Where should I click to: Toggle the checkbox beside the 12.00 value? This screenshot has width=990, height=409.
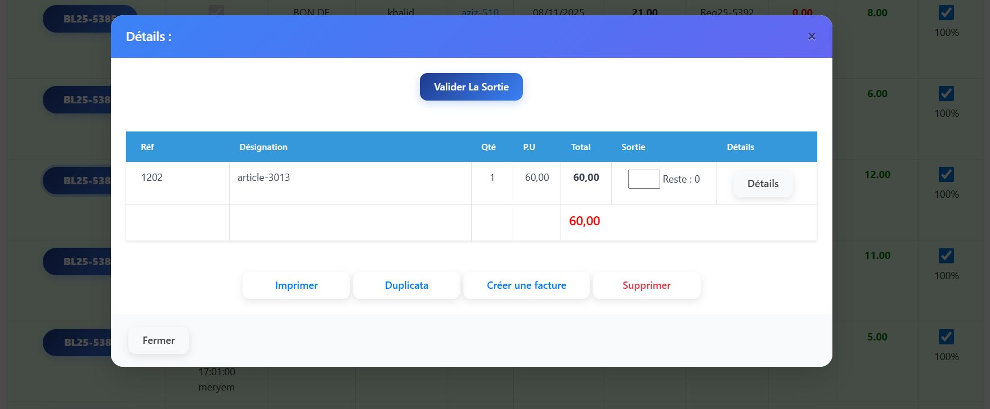[946, 175]
